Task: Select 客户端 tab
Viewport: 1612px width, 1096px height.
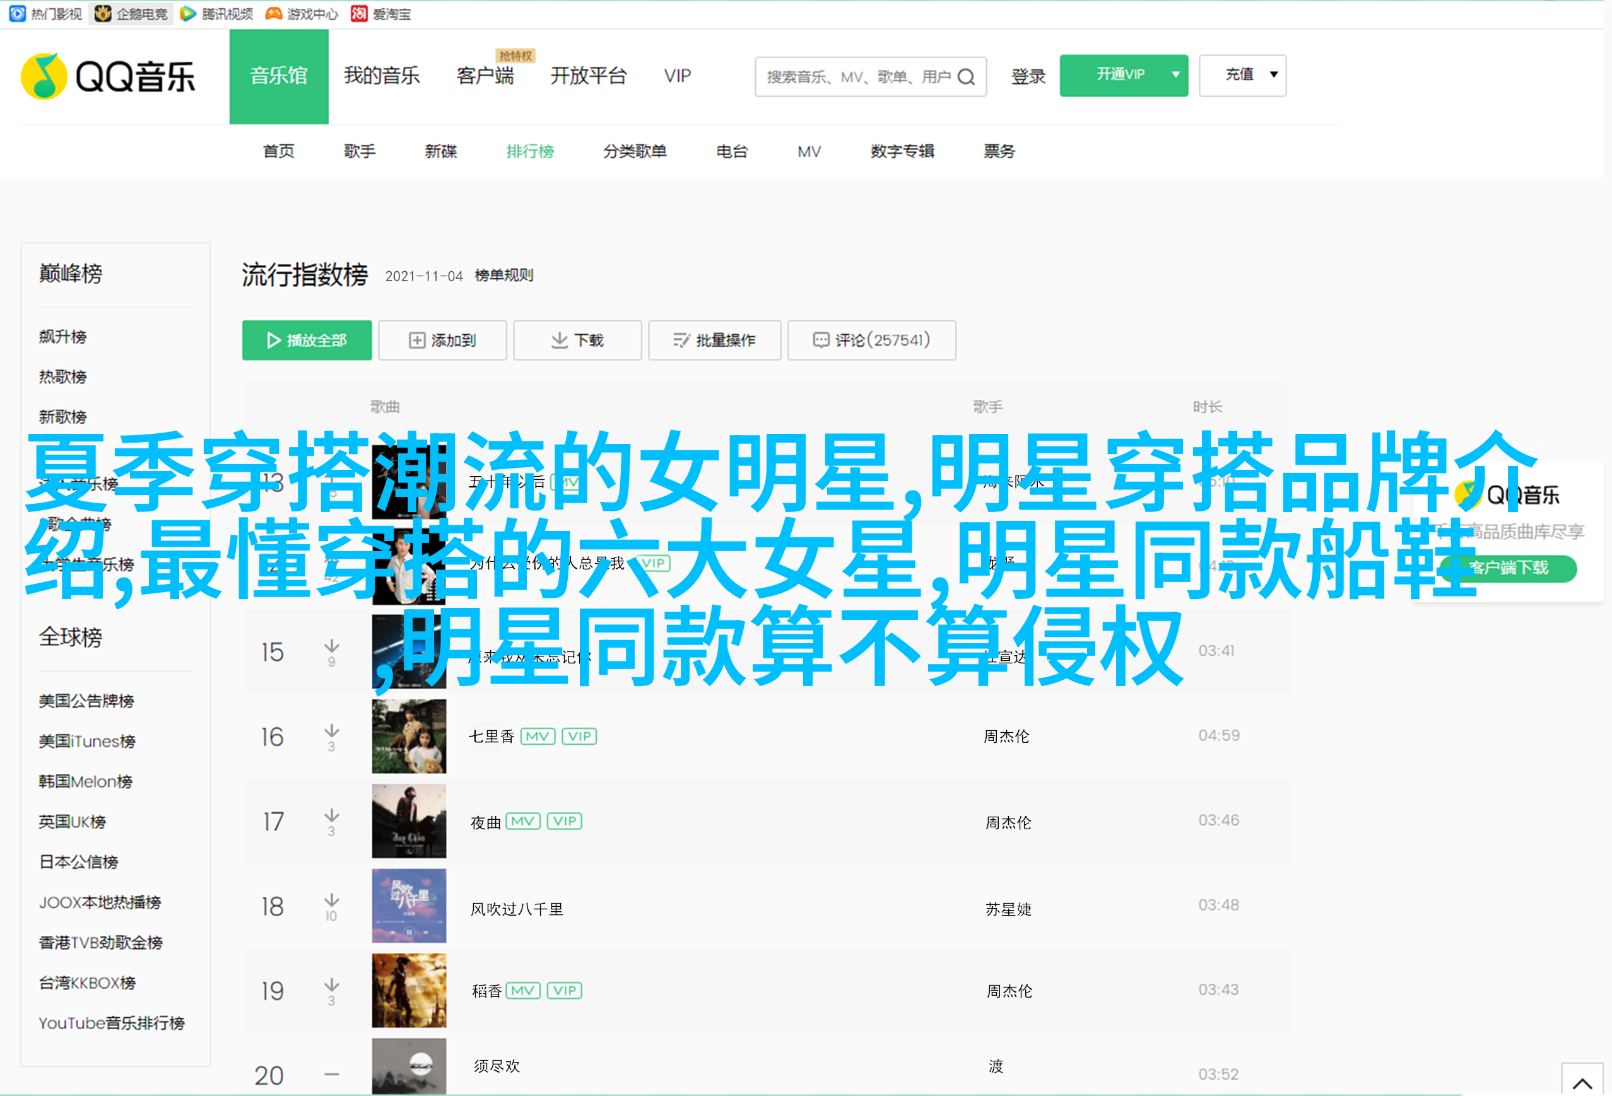Action: pyautogui.click(x=486, y=76)
